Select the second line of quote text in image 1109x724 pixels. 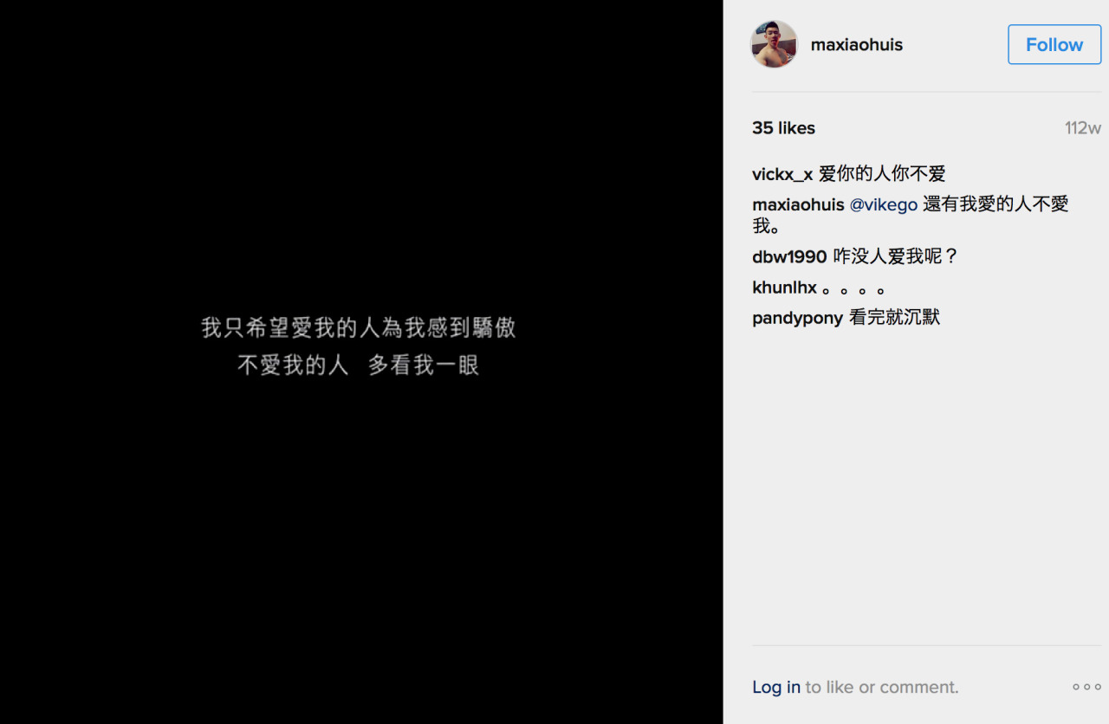pyautogui.click(x=359, y=365)
